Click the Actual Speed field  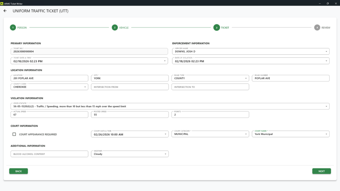click(x=49, y=114)
